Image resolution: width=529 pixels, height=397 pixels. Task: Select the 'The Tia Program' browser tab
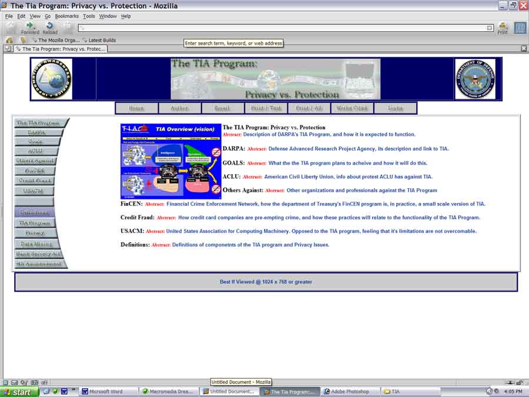click(62, 49)
